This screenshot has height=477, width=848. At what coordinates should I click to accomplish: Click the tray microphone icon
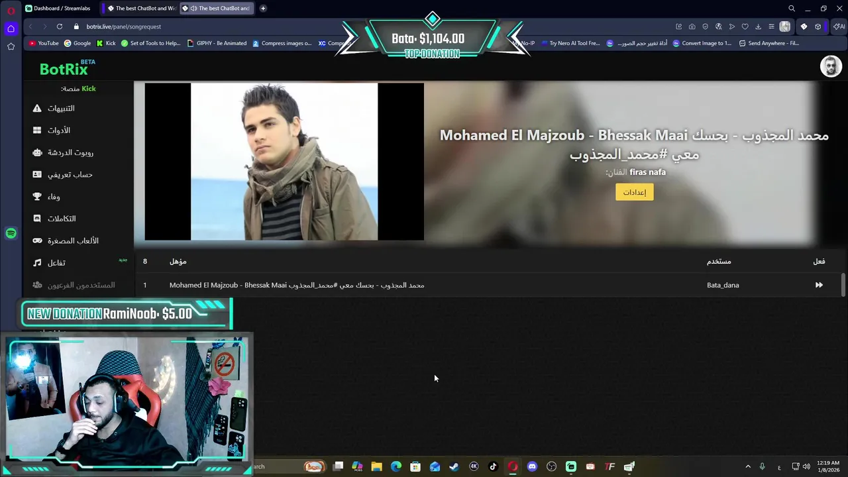(762, 466)
